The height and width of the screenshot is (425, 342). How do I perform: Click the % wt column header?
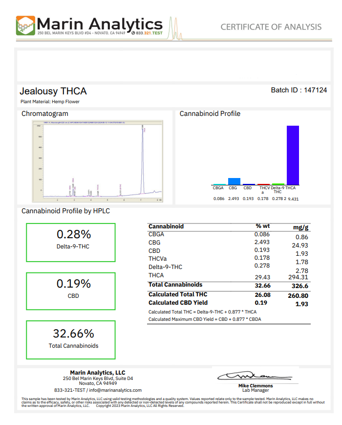coord(263,226)
